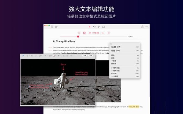Skip back 10 seconds in audio
This screenshot has height=114, width=183.
tap(79, 33)
